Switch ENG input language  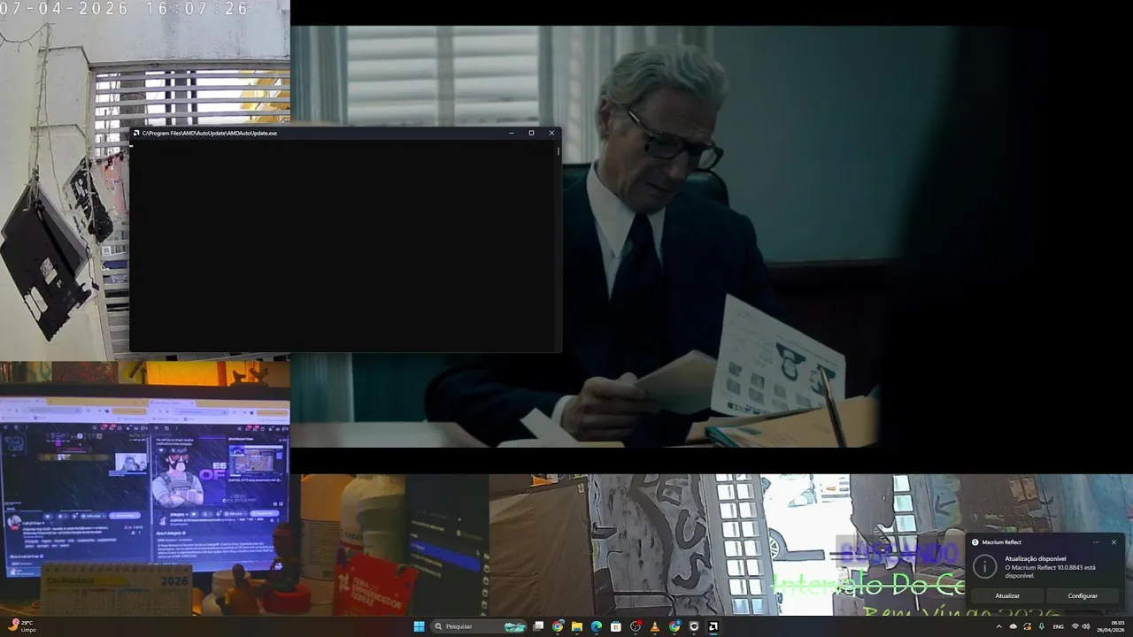click(1059, 626)
